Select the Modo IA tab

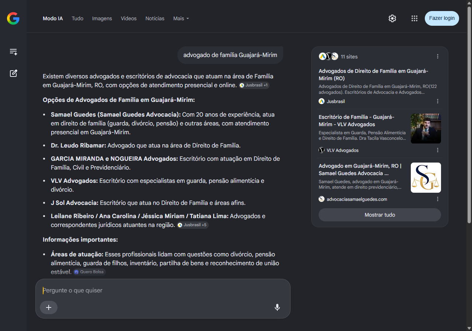(53, 18)
